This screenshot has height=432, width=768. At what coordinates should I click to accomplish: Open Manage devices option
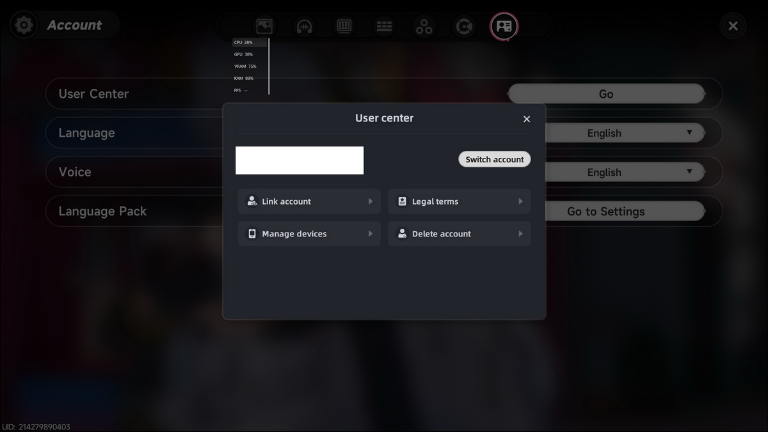click(x=309, y=234)
